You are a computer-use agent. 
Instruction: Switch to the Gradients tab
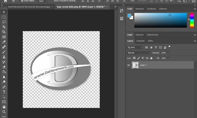151,9
